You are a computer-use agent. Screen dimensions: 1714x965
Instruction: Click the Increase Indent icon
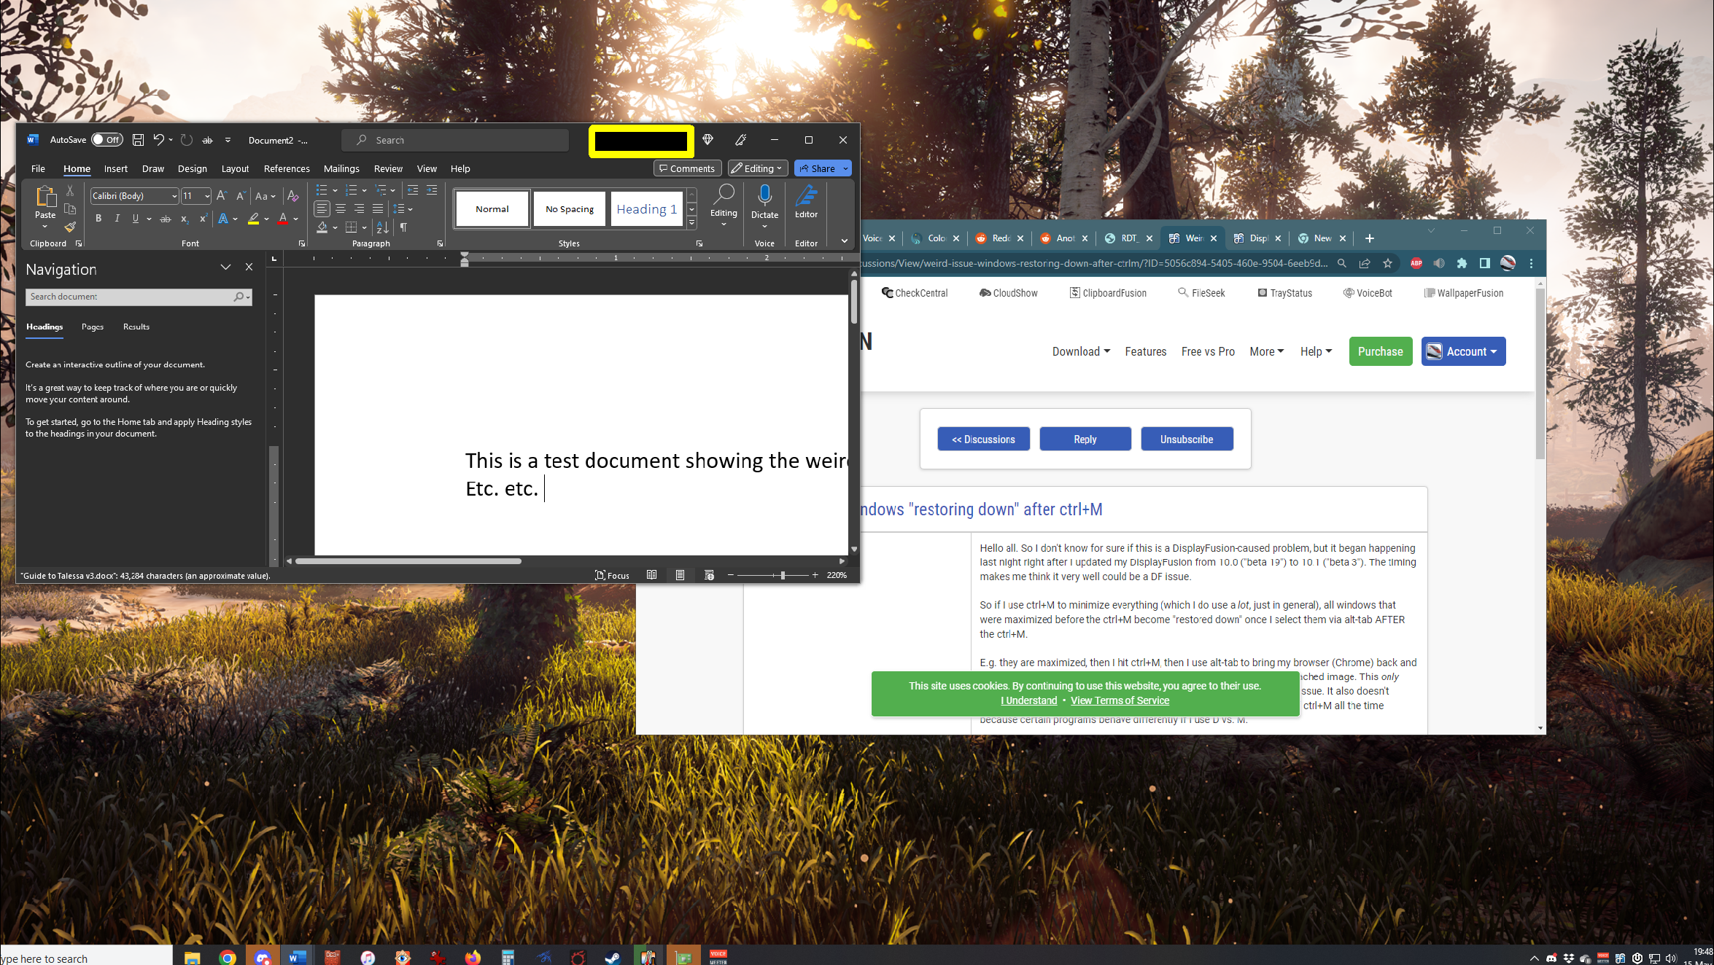[x=432, y=190]
